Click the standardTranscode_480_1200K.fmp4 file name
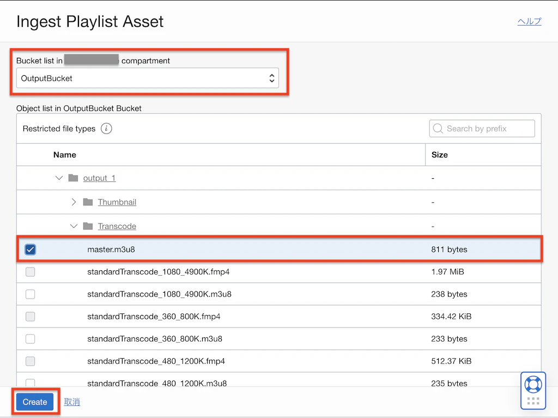 [156, 361]
